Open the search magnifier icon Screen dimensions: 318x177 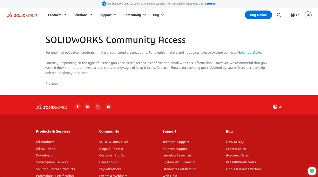pos(279,15)
